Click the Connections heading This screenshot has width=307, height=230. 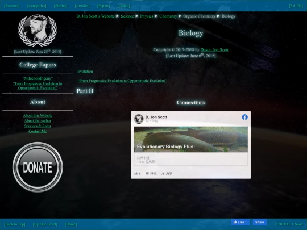coord(191,102)
